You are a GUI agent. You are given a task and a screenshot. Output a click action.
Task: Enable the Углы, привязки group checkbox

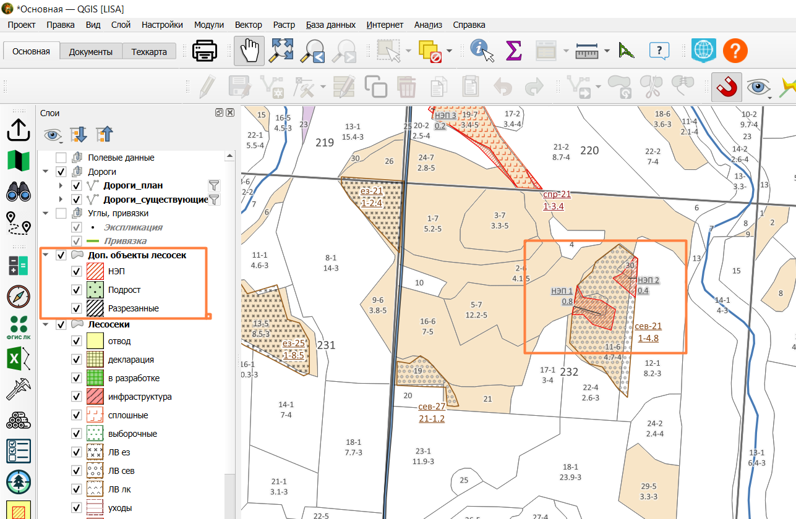(x=61, y=213)
